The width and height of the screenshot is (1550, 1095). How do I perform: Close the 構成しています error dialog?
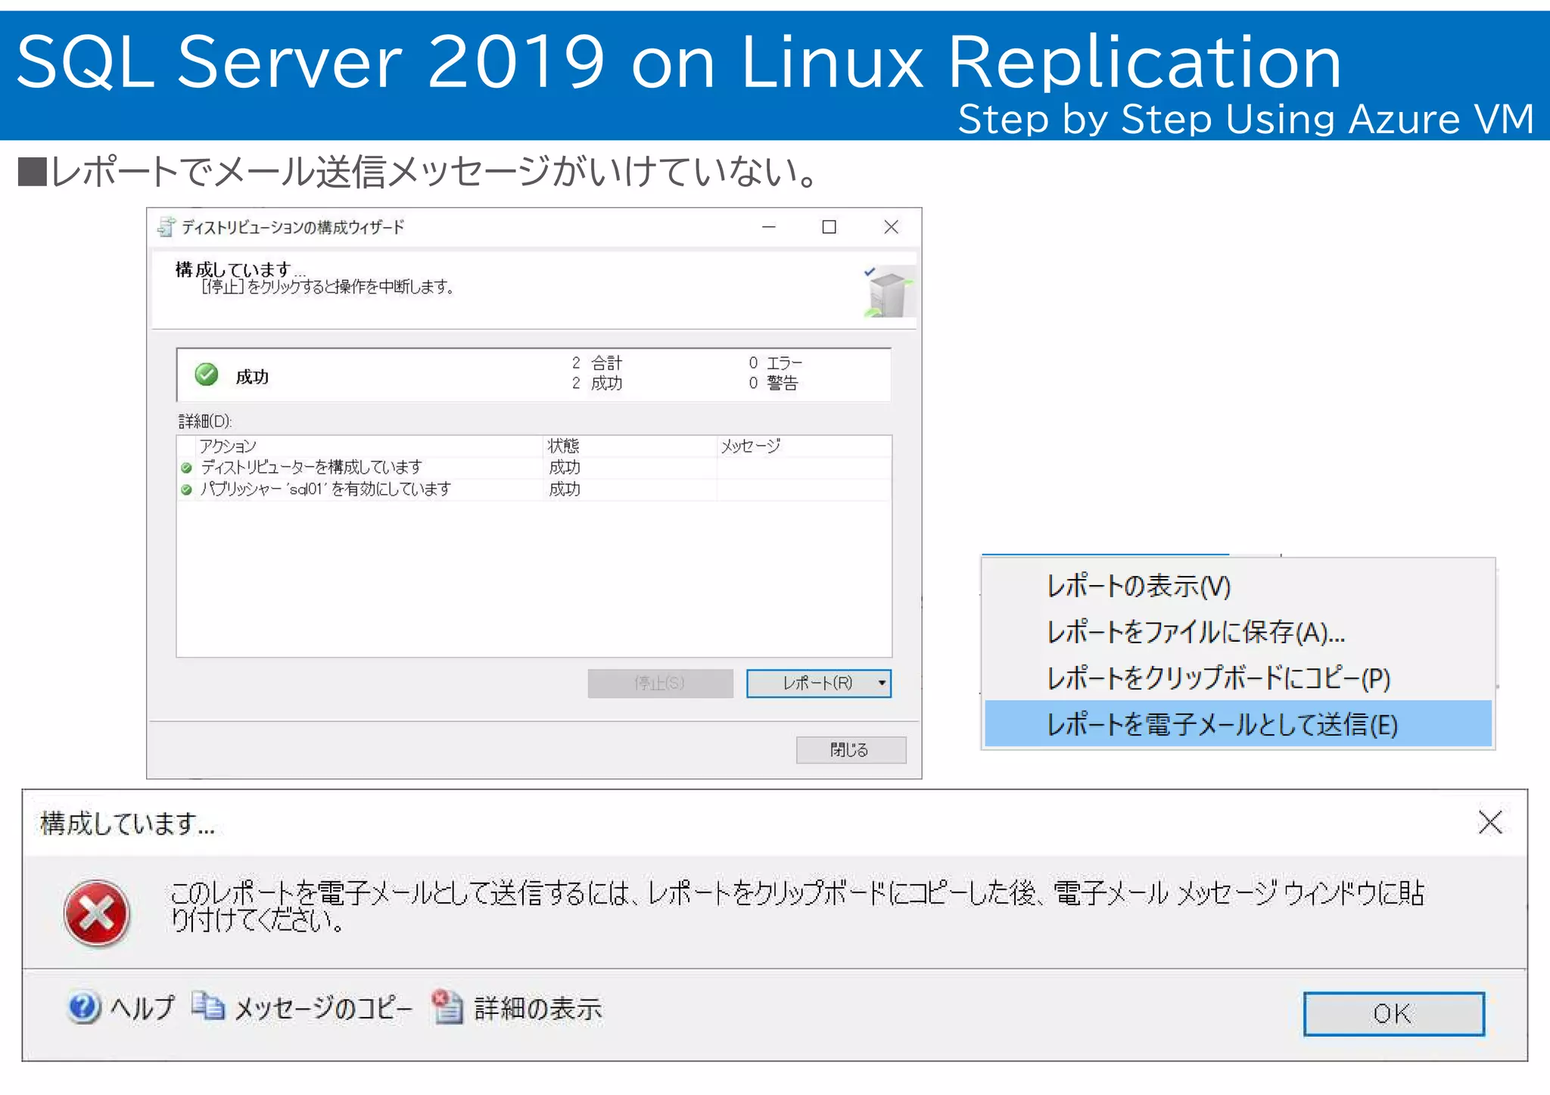[x=1489, y=822]
